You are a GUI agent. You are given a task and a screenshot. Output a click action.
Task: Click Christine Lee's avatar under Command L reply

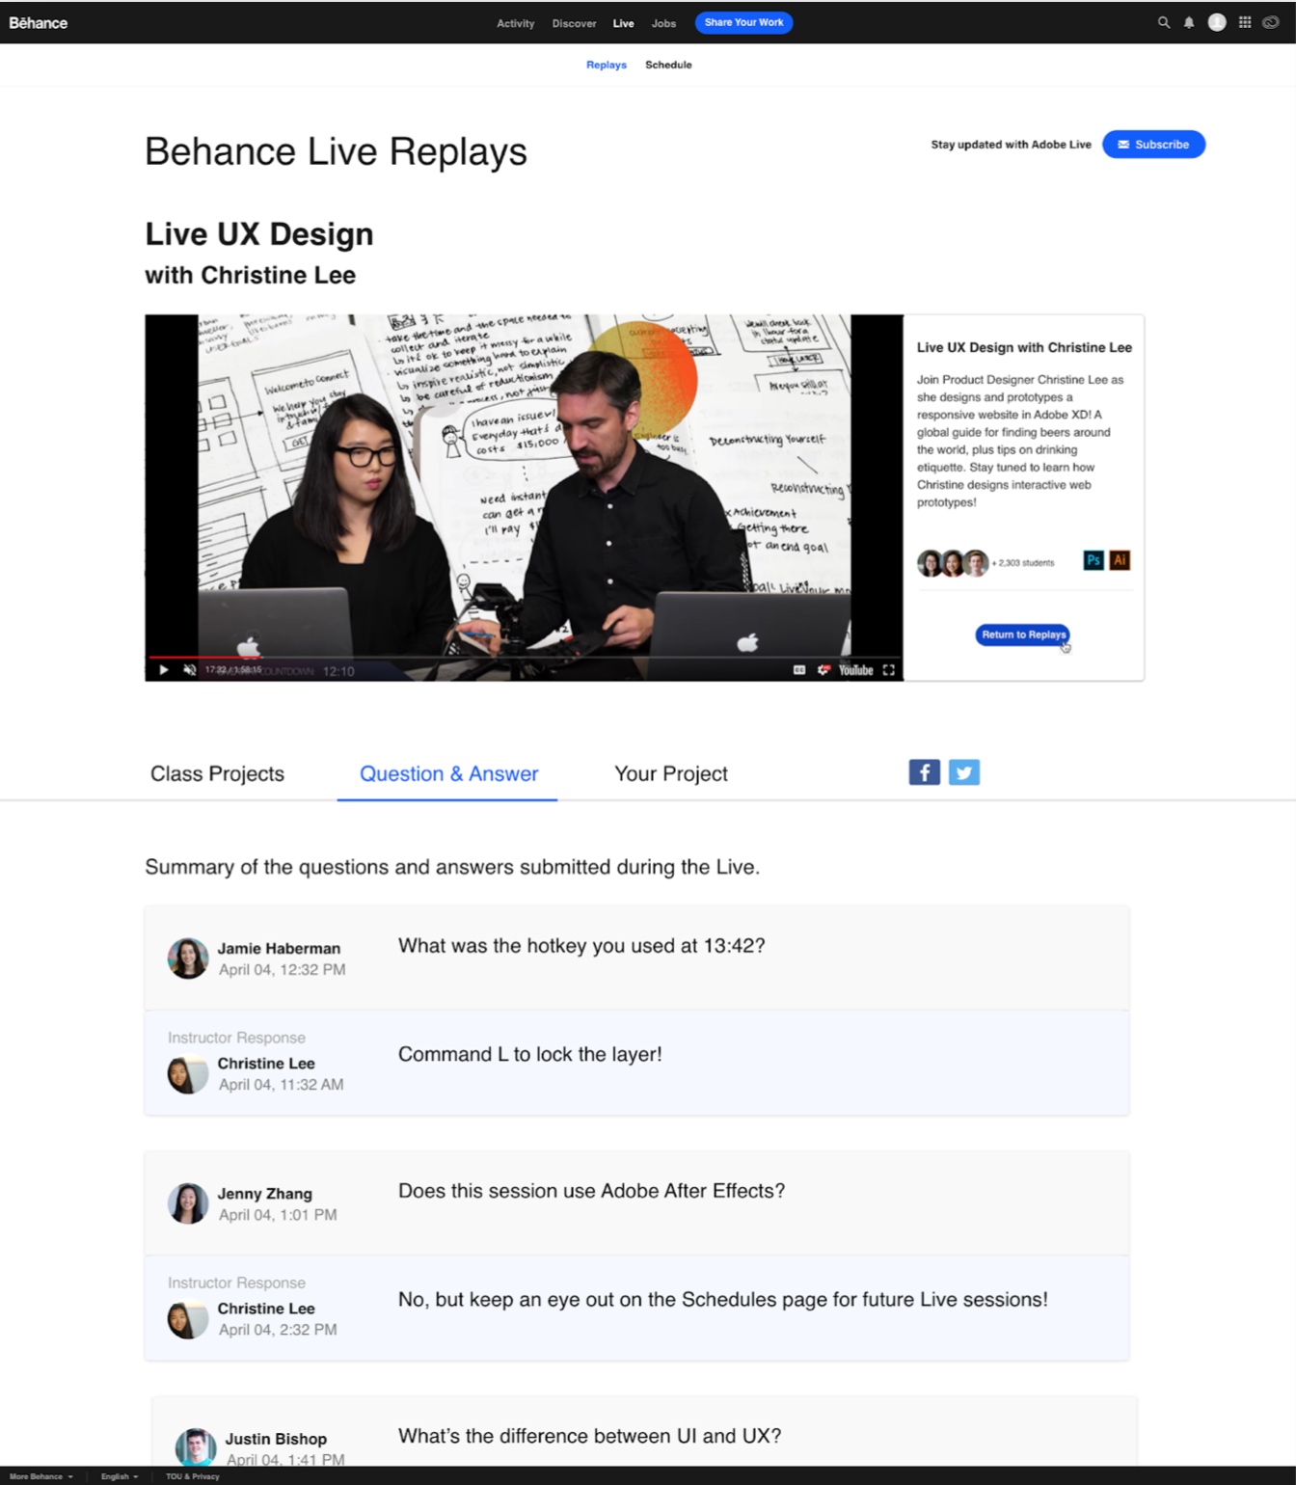[188, 1073]
